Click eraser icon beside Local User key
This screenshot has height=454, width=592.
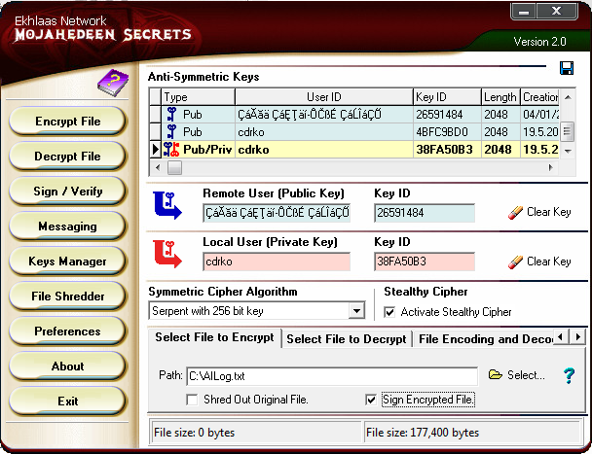coord(515,262)
